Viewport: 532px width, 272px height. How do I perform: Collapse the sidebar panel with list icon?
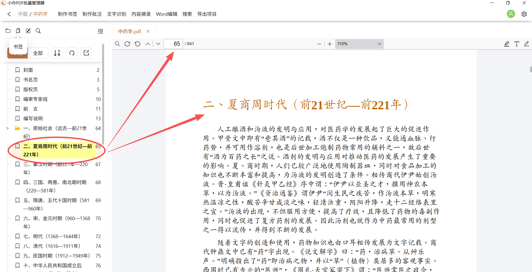click(100, 31)
